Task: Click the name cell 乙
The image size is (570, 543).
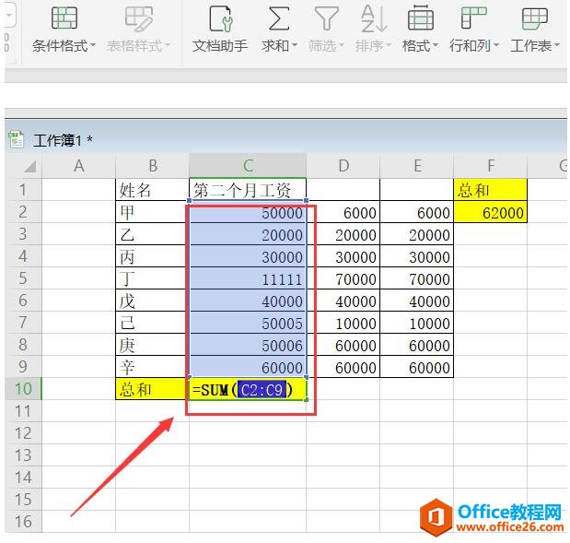Action: tap(152, 234)
